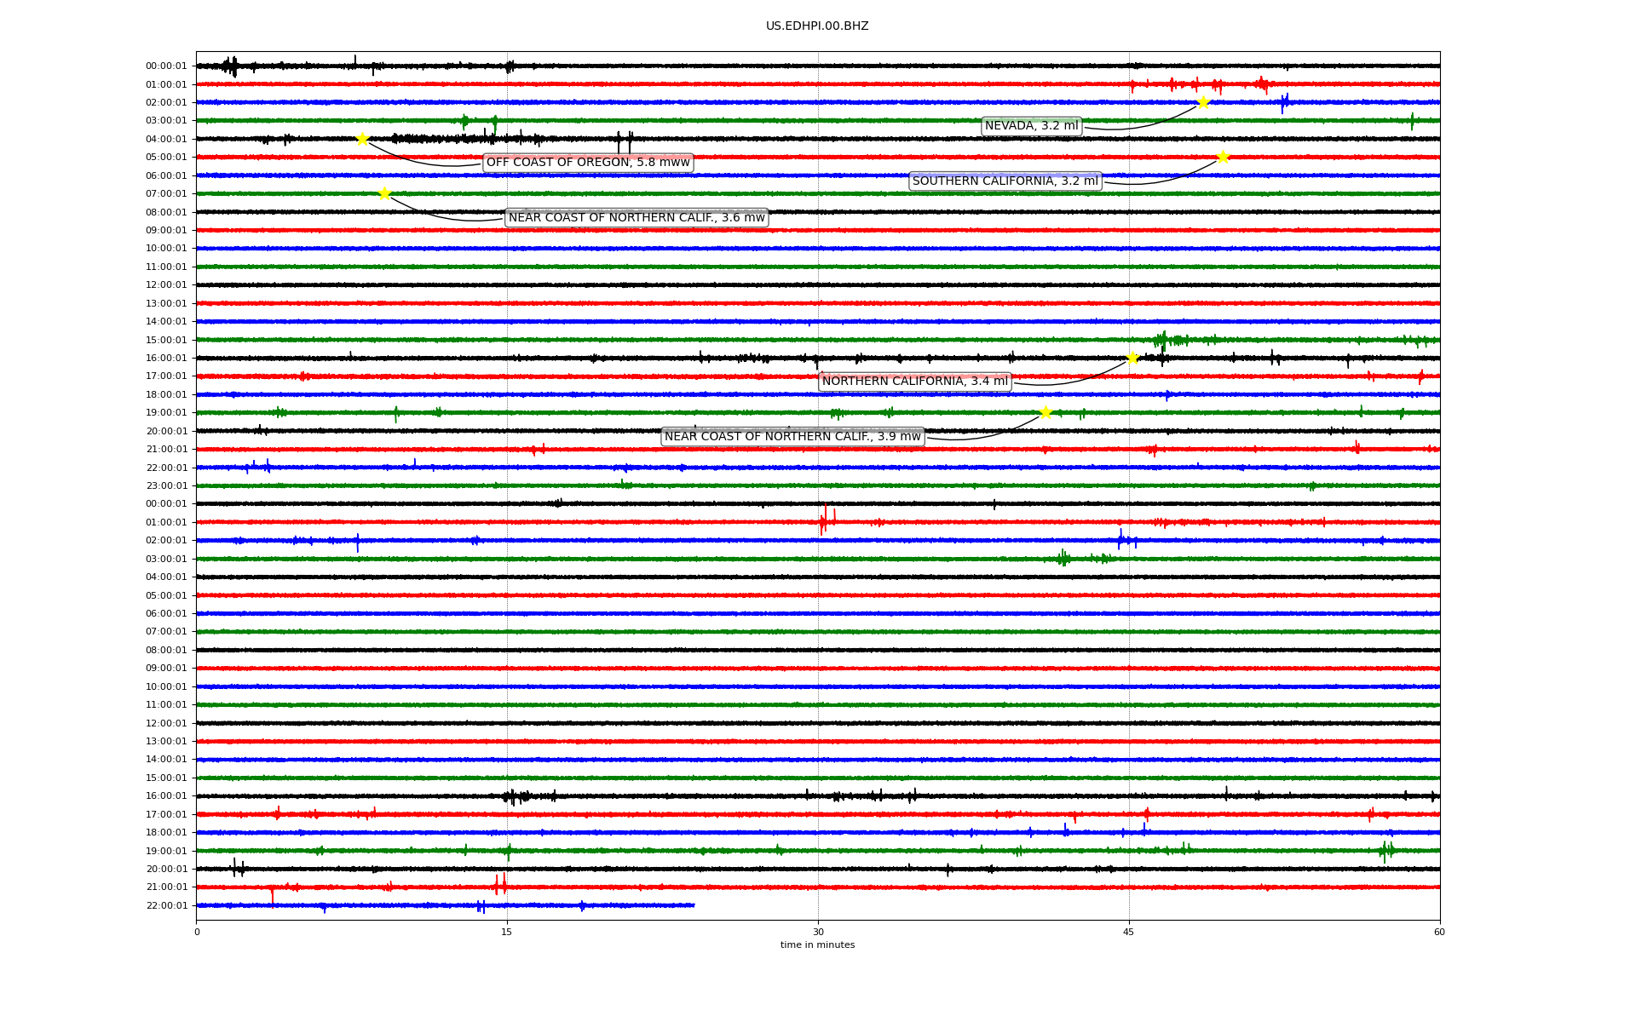Click the Northern California 3.4 ml star
Viewport: 1636px width, 1022px height.
(x=1132, y=358)
